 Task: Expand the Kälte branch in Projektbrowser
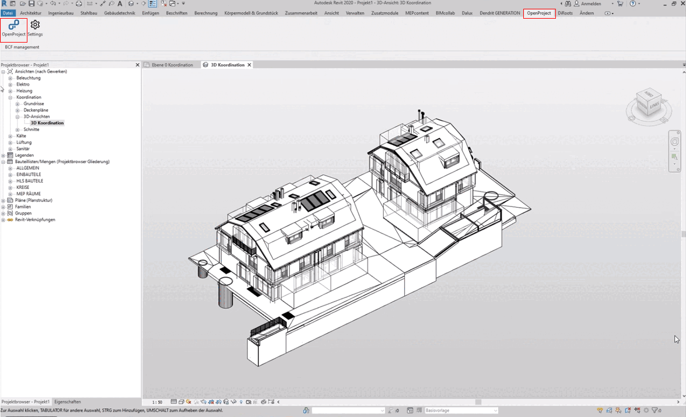(x=10, y=135)
